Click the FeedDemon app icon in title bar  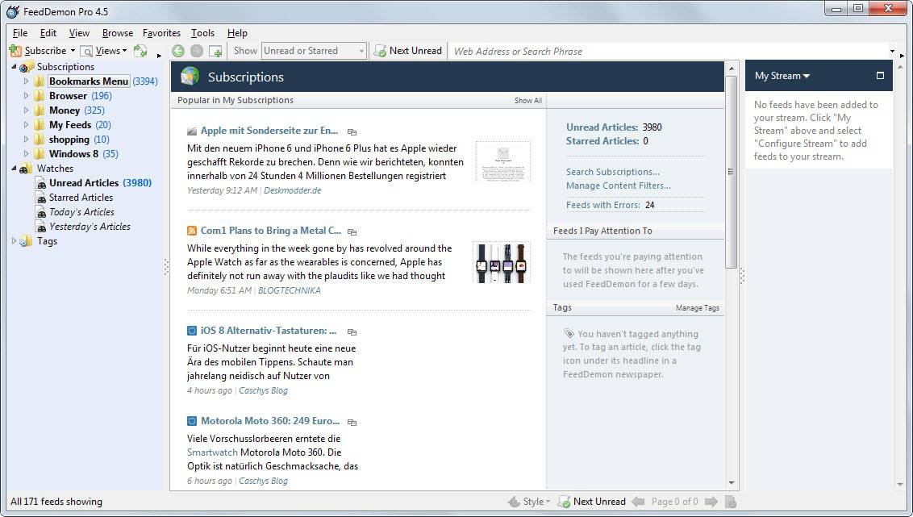point(12,11)
